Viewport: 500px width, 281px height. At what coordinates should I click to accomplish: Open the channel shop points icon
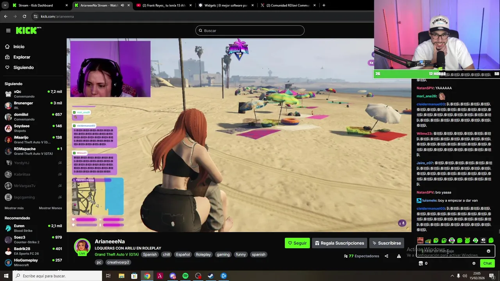pos(421,263)
